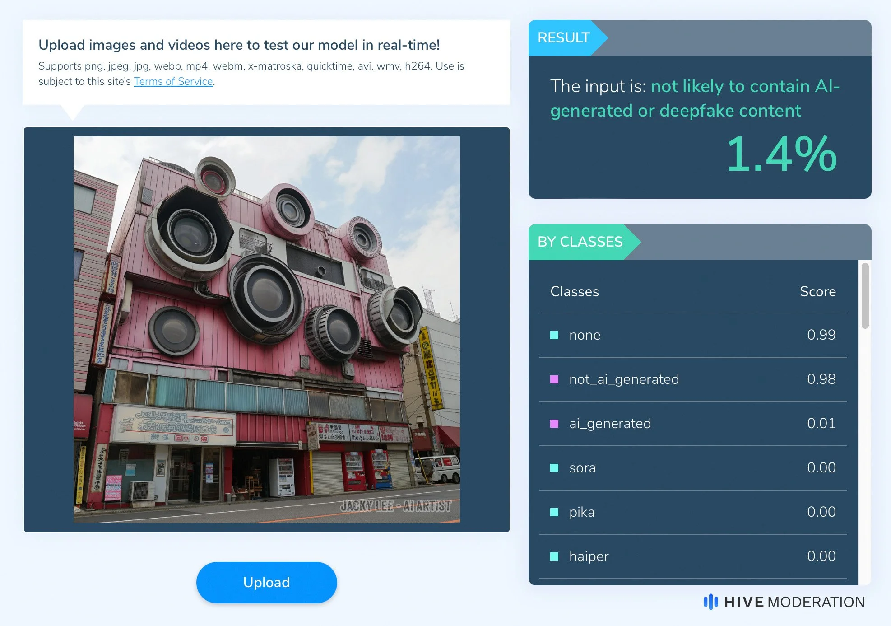Click the Score column header

click(817, 291)
